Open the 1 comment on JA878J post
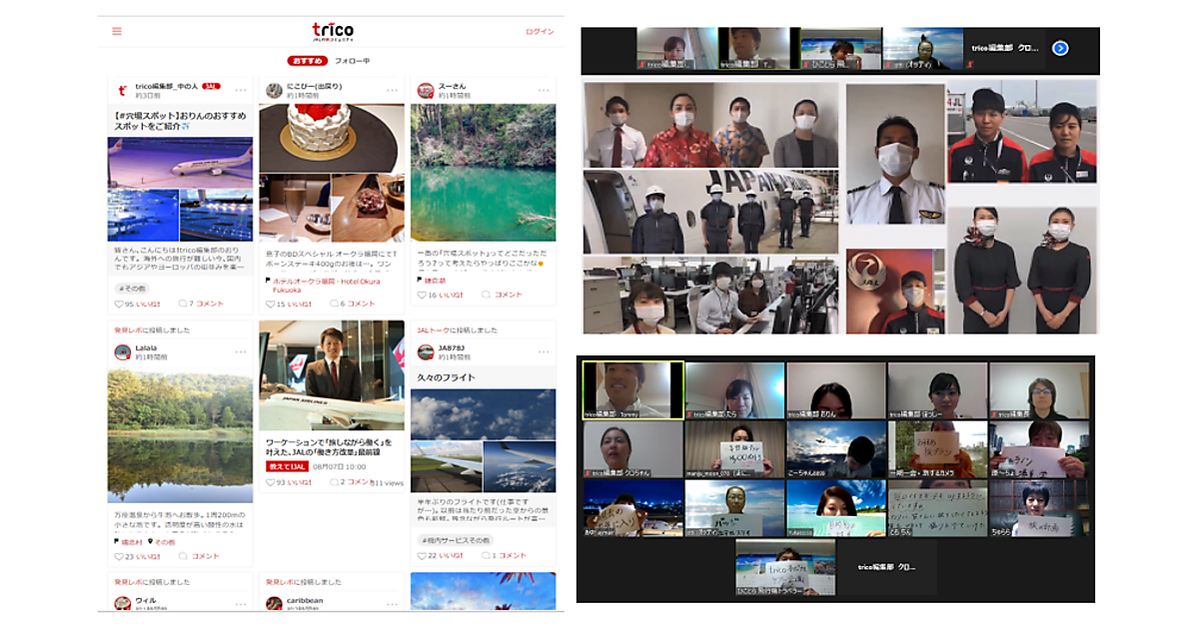 505,555
